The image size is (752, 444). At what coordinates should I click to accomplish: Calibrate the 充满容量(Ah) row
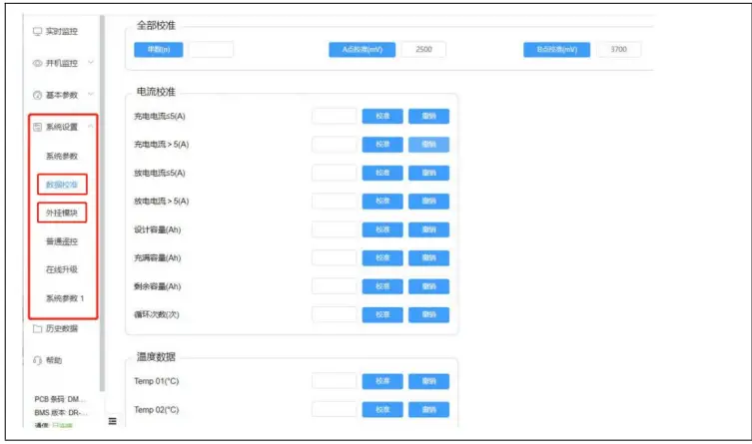pos(382,257)
